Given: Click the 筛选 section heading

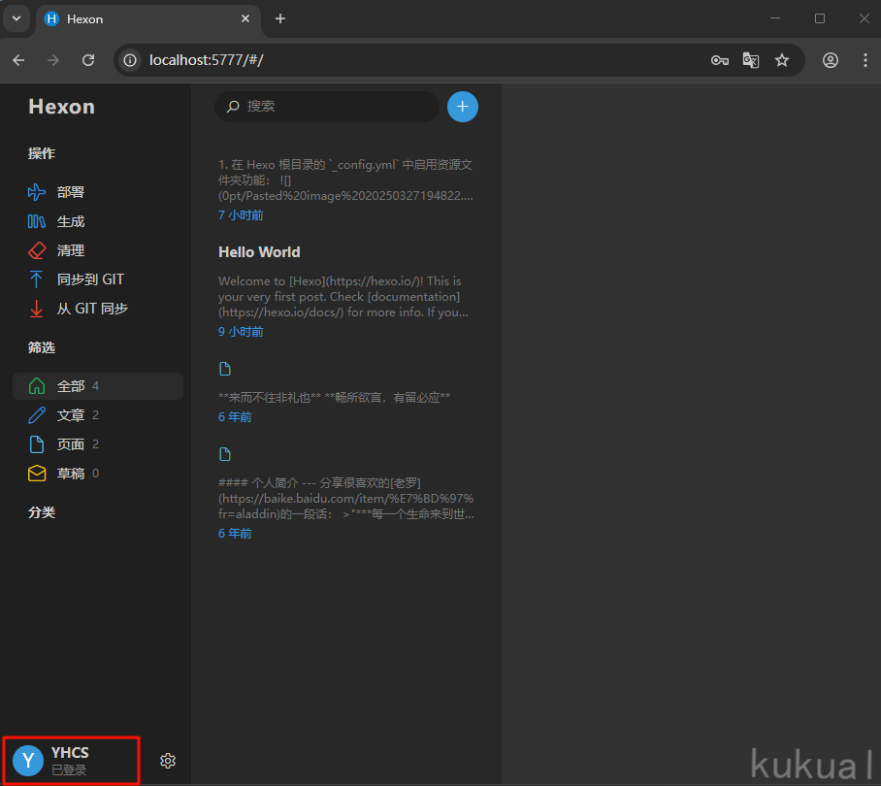Looking at the screenshot, I should pos(42,347).
